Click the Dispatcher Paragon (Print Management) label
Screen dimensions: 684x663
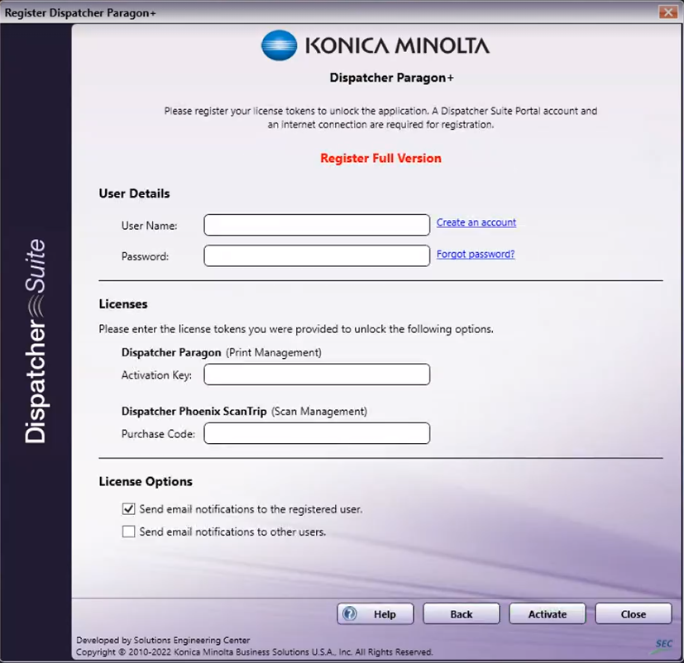click(222, 352)
